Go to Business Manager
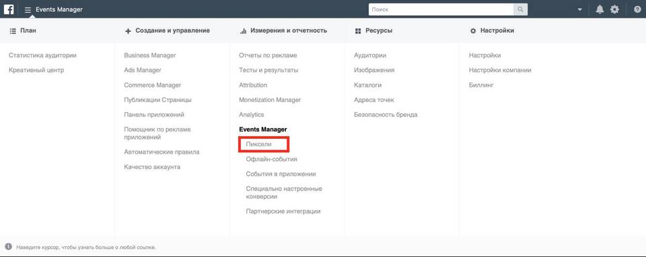 click(150, 56)
